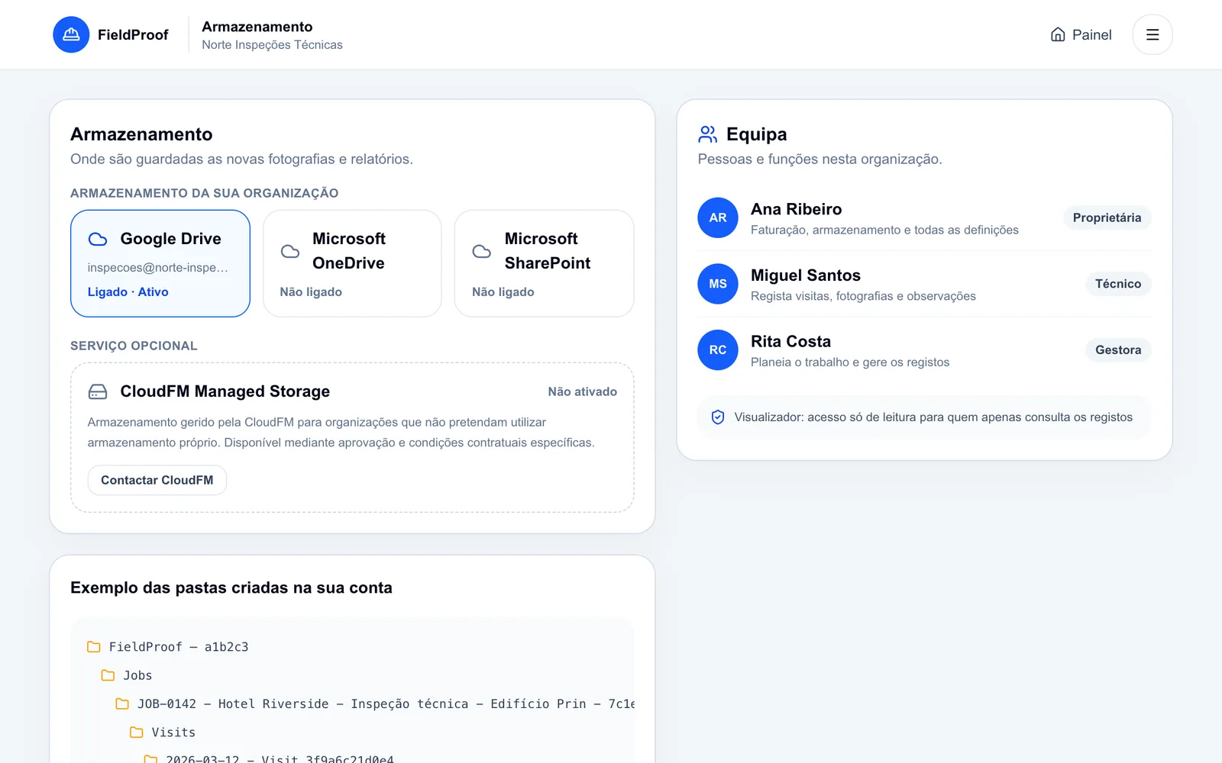The width and height of the screenshot is (1222, 763).
Task: Click the Rita Costa name
Action: coord(790,342)
